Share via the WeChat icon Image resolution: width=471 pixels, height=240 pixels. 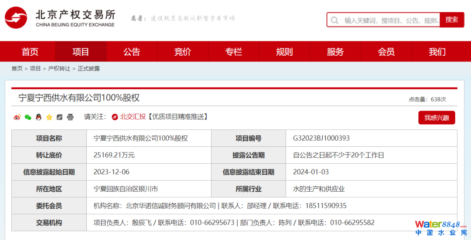coord(28,117)
